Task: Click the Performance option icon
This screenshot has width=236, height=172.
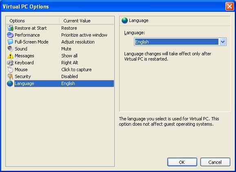Action: [x=10, y=35]
